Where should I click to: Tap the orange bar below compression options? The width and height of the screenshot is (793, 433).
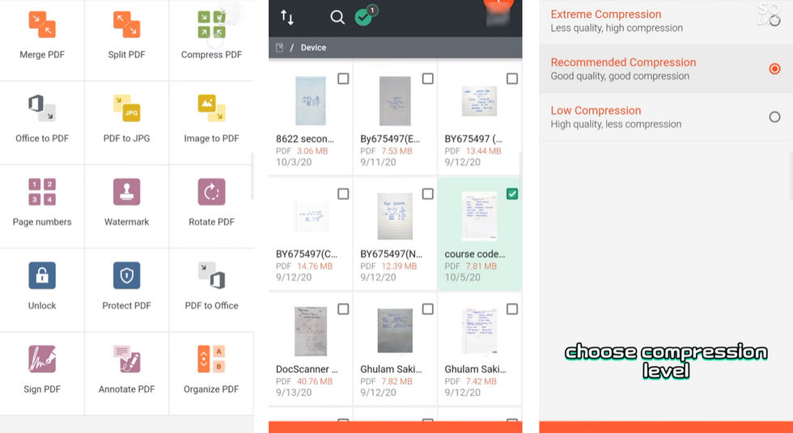point(666,427)
